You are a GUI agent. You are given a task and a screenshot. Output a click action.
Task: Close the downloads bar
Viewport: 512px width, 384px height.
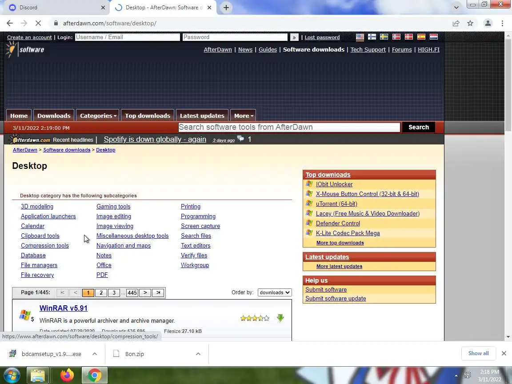coord(504,353)
